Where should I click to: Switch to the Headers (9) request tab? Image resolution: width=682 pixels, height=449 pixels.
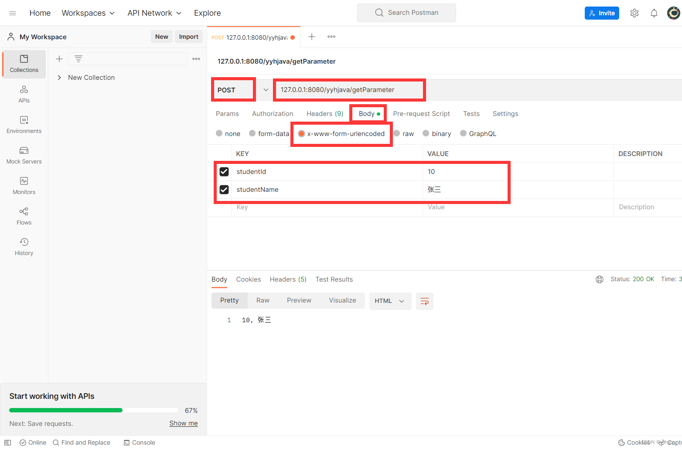pos(325,114)
